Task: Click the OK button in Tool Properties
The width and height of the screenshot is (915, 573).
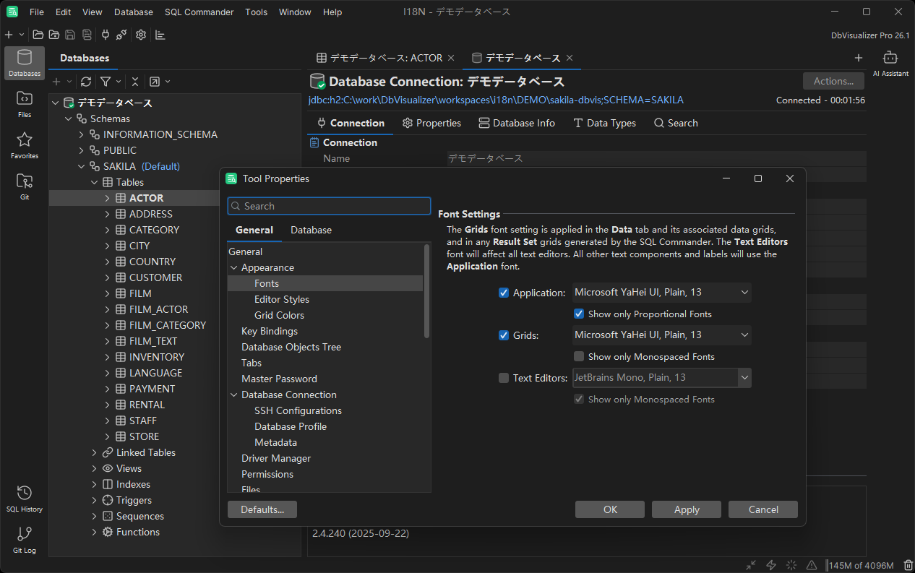Action: (x=610, y=509)
